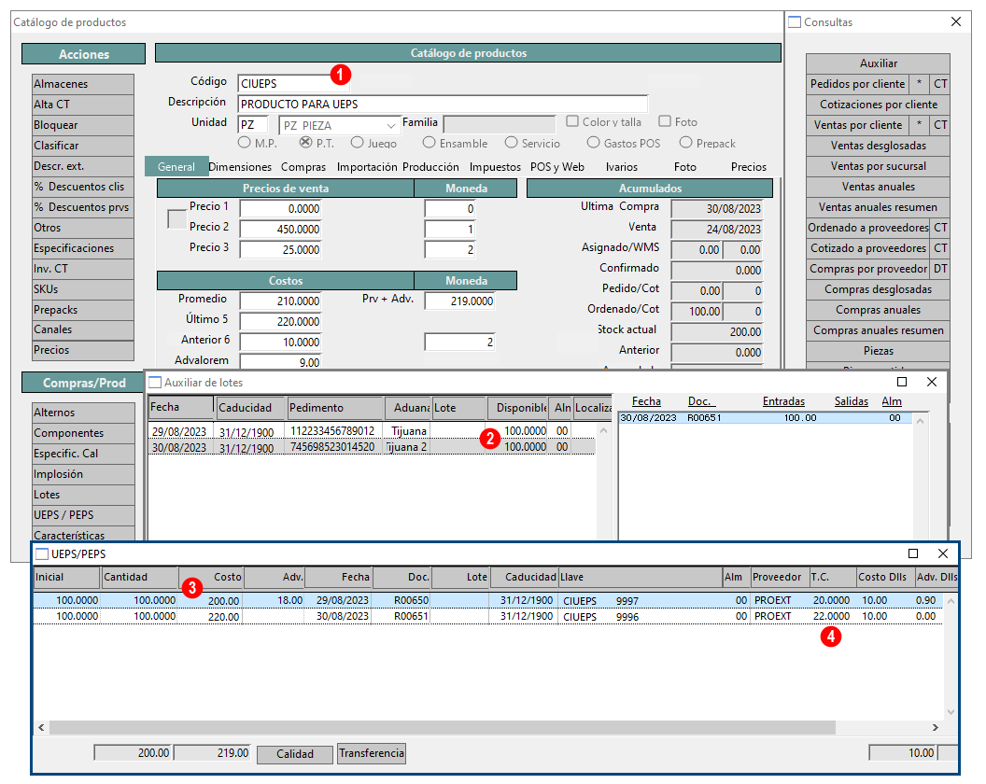Pick the Servicio radio option

[x=512, y=143]
